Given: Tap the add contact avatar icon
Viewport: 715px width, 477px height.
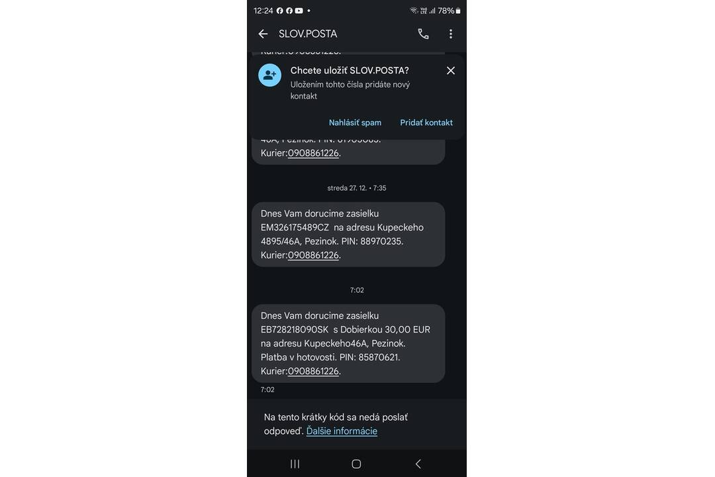Looking at the screenshot, I should (269, 75).
